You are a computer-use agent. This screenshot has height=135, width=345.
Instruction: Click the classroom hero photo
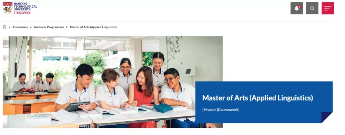point(113,82)
